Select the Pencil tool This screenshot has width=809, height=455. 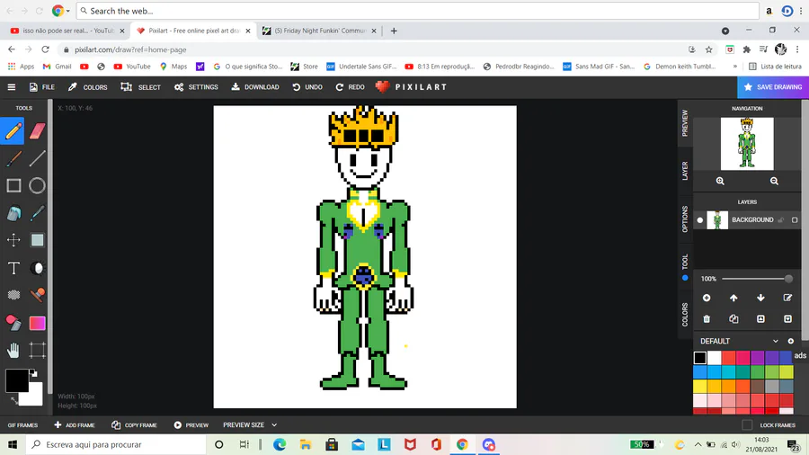point(13,131)
